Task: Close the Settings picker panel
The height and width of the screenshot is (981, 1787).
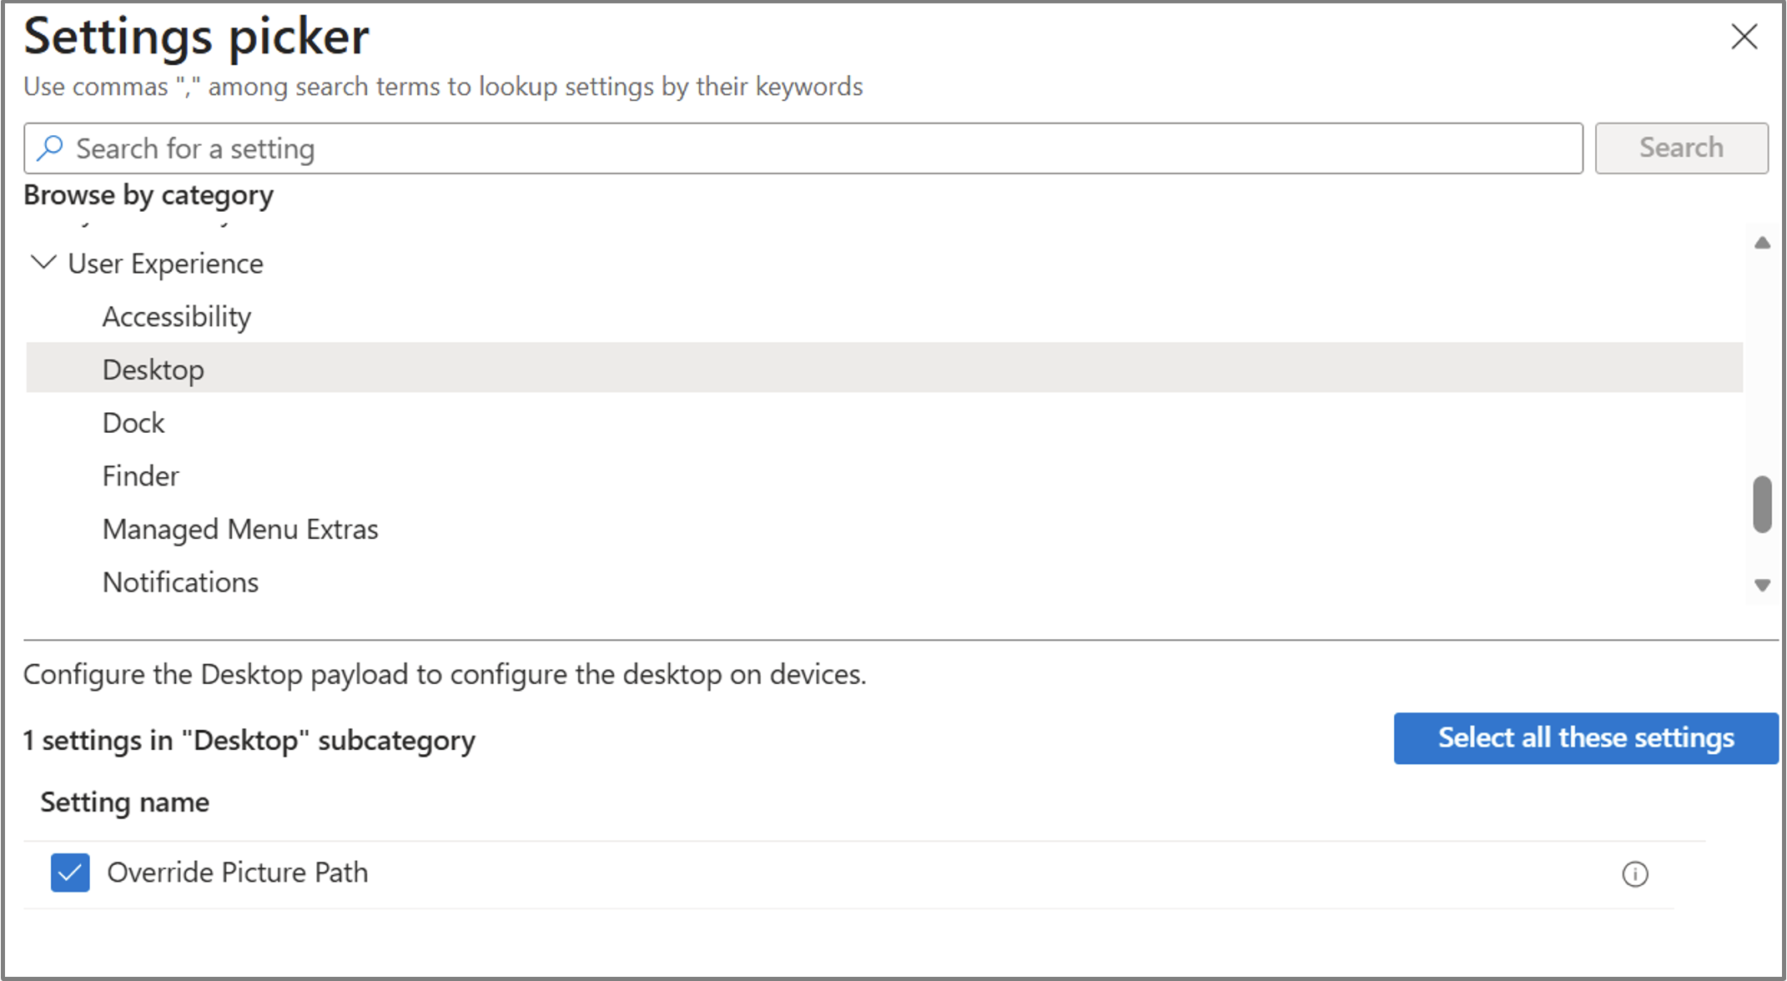Action: click(x=1744, y=37)
